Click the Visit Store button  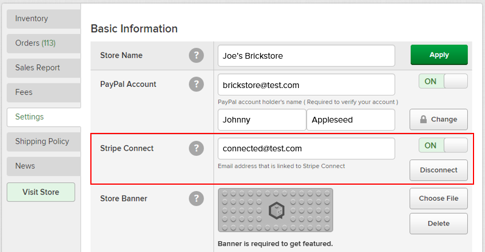click(x=41, y=192)
